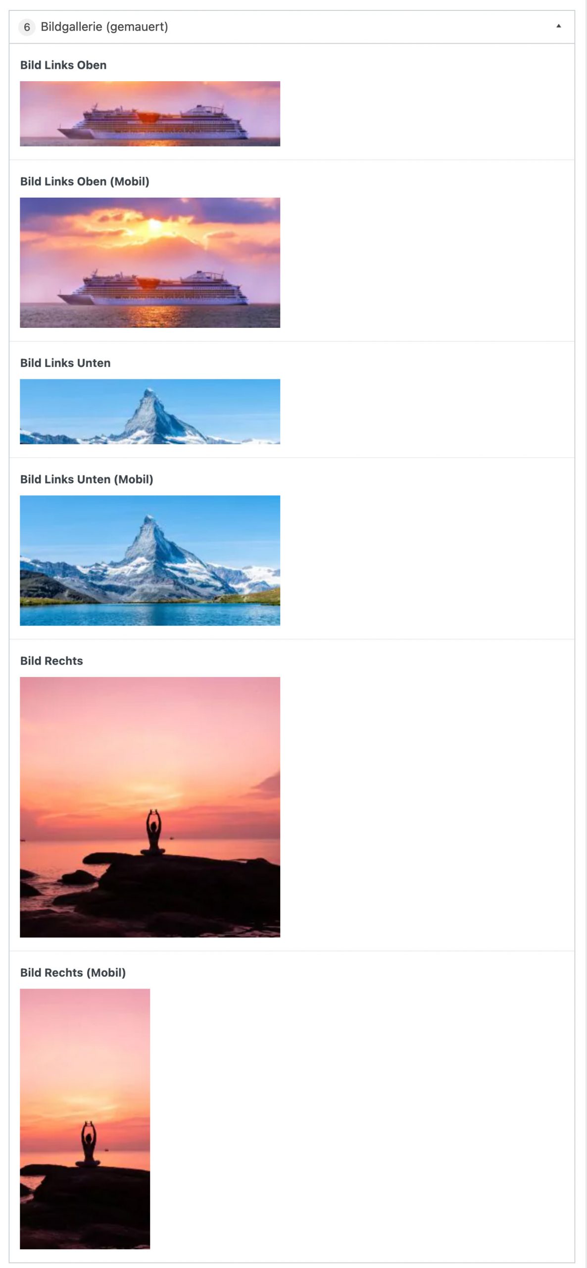587x1268 pixels.
Task: Click the Bildgallerie (gemauert) layout title
Action: [x=104, y=27]
